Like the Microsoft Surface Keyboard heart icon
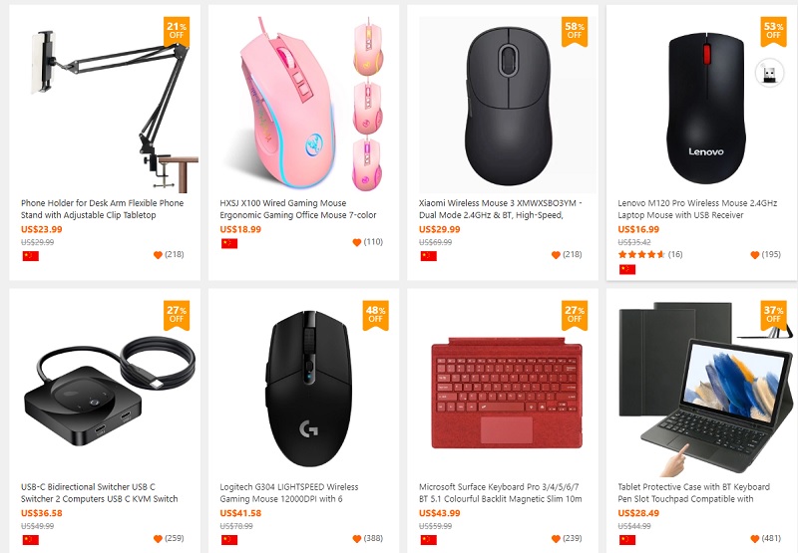 click(x=556, y=539)
